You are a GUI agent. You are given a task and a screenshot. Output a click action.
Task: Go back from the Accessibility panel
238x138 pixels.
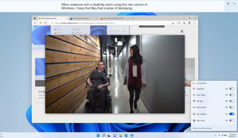pos(194,83)
